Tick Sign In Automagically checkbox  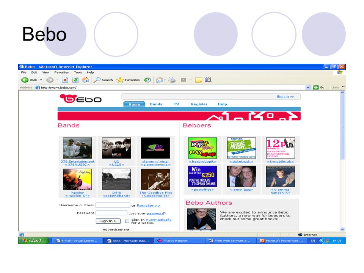pos(127,221)
